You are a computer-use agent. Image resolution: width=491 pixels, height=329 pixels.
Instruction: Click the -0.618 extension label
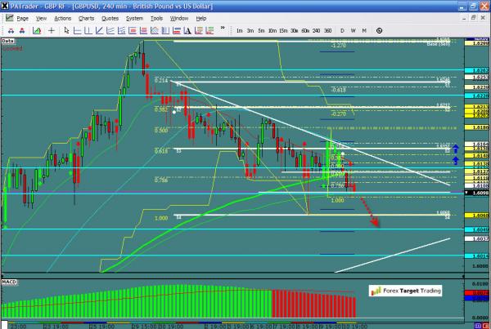click(x=338, y=90)
